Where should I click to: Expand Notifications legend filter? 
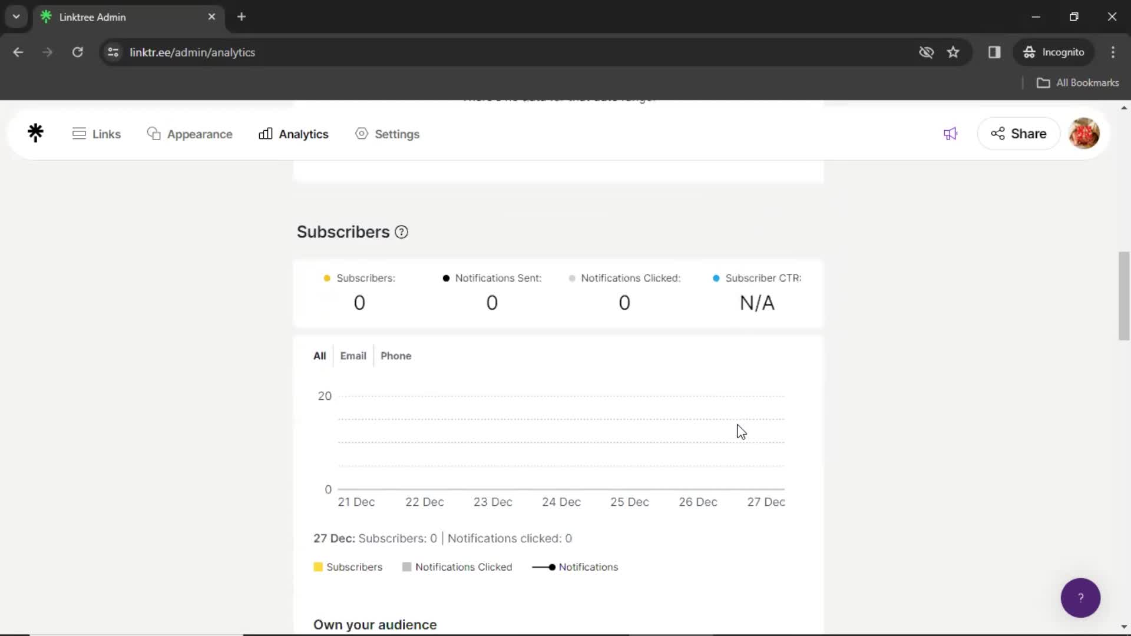point(588,567)
